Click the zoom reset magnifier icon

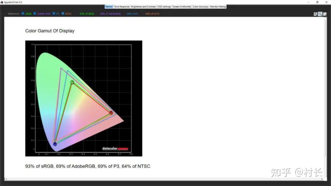click(x=325, y=14)
